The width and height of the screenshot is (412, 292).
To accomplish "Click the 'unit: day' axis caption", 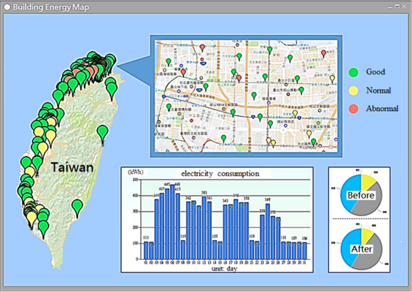I will [x=224, y=268].
